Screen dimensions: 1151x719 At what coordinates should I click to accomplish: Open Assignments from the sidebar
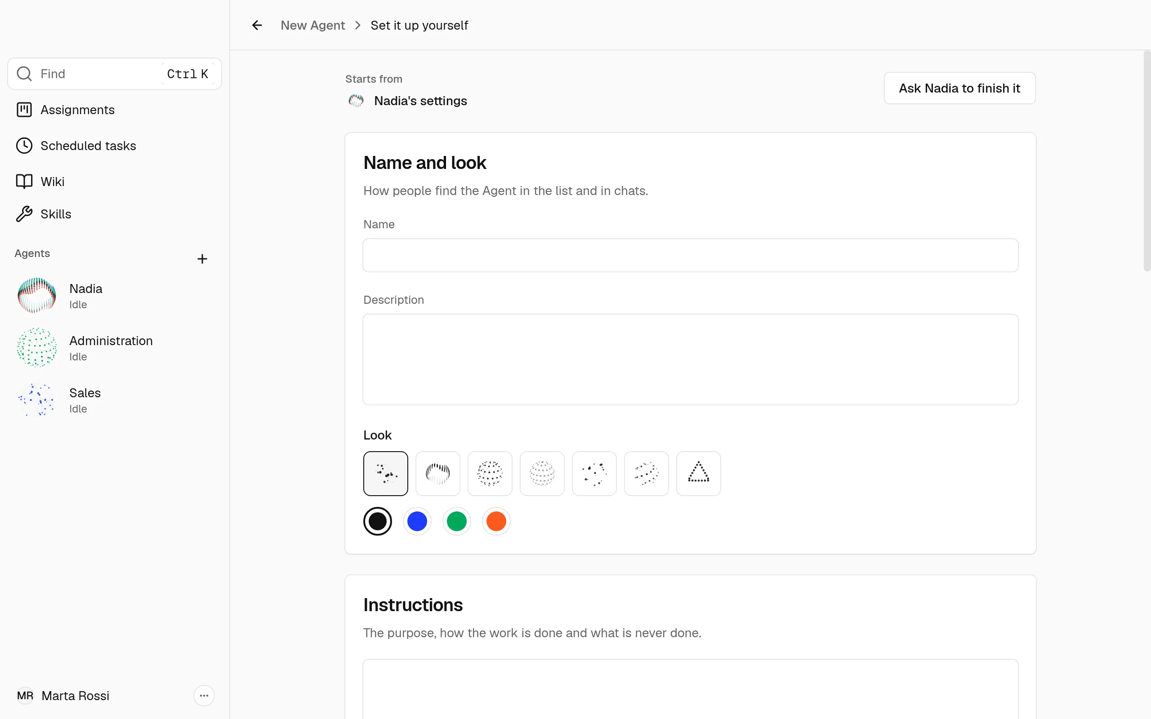(x=114, y=110)
